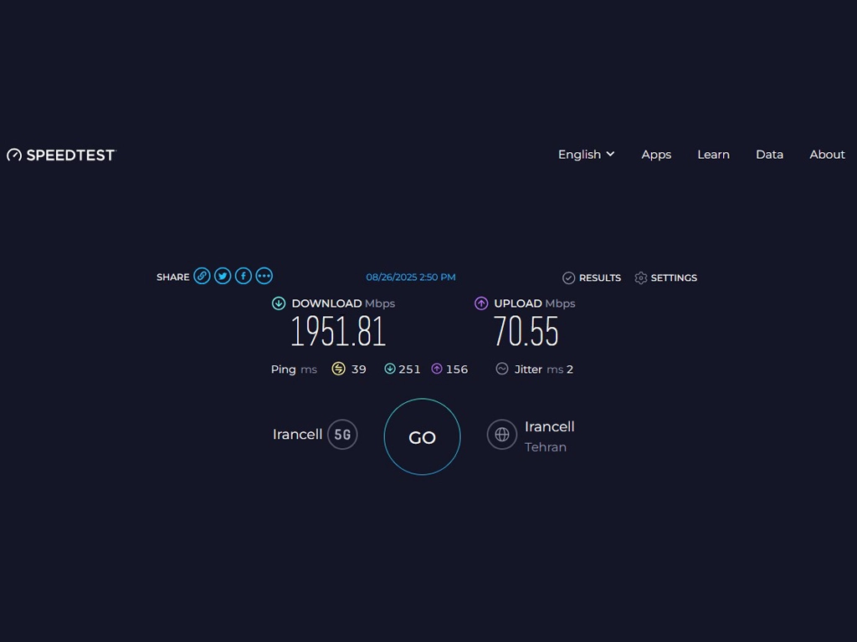Open Settings via the gear icon
The width and height of the screenshot is (857, 642).
coord(641,278)
